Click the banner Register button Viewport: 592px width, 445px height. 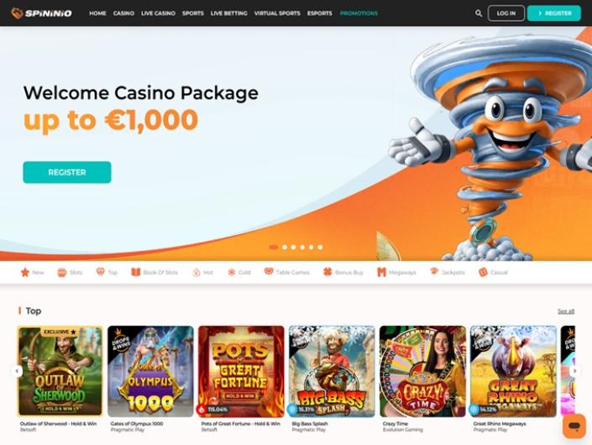pyautogui.click(x=67, y=172)
